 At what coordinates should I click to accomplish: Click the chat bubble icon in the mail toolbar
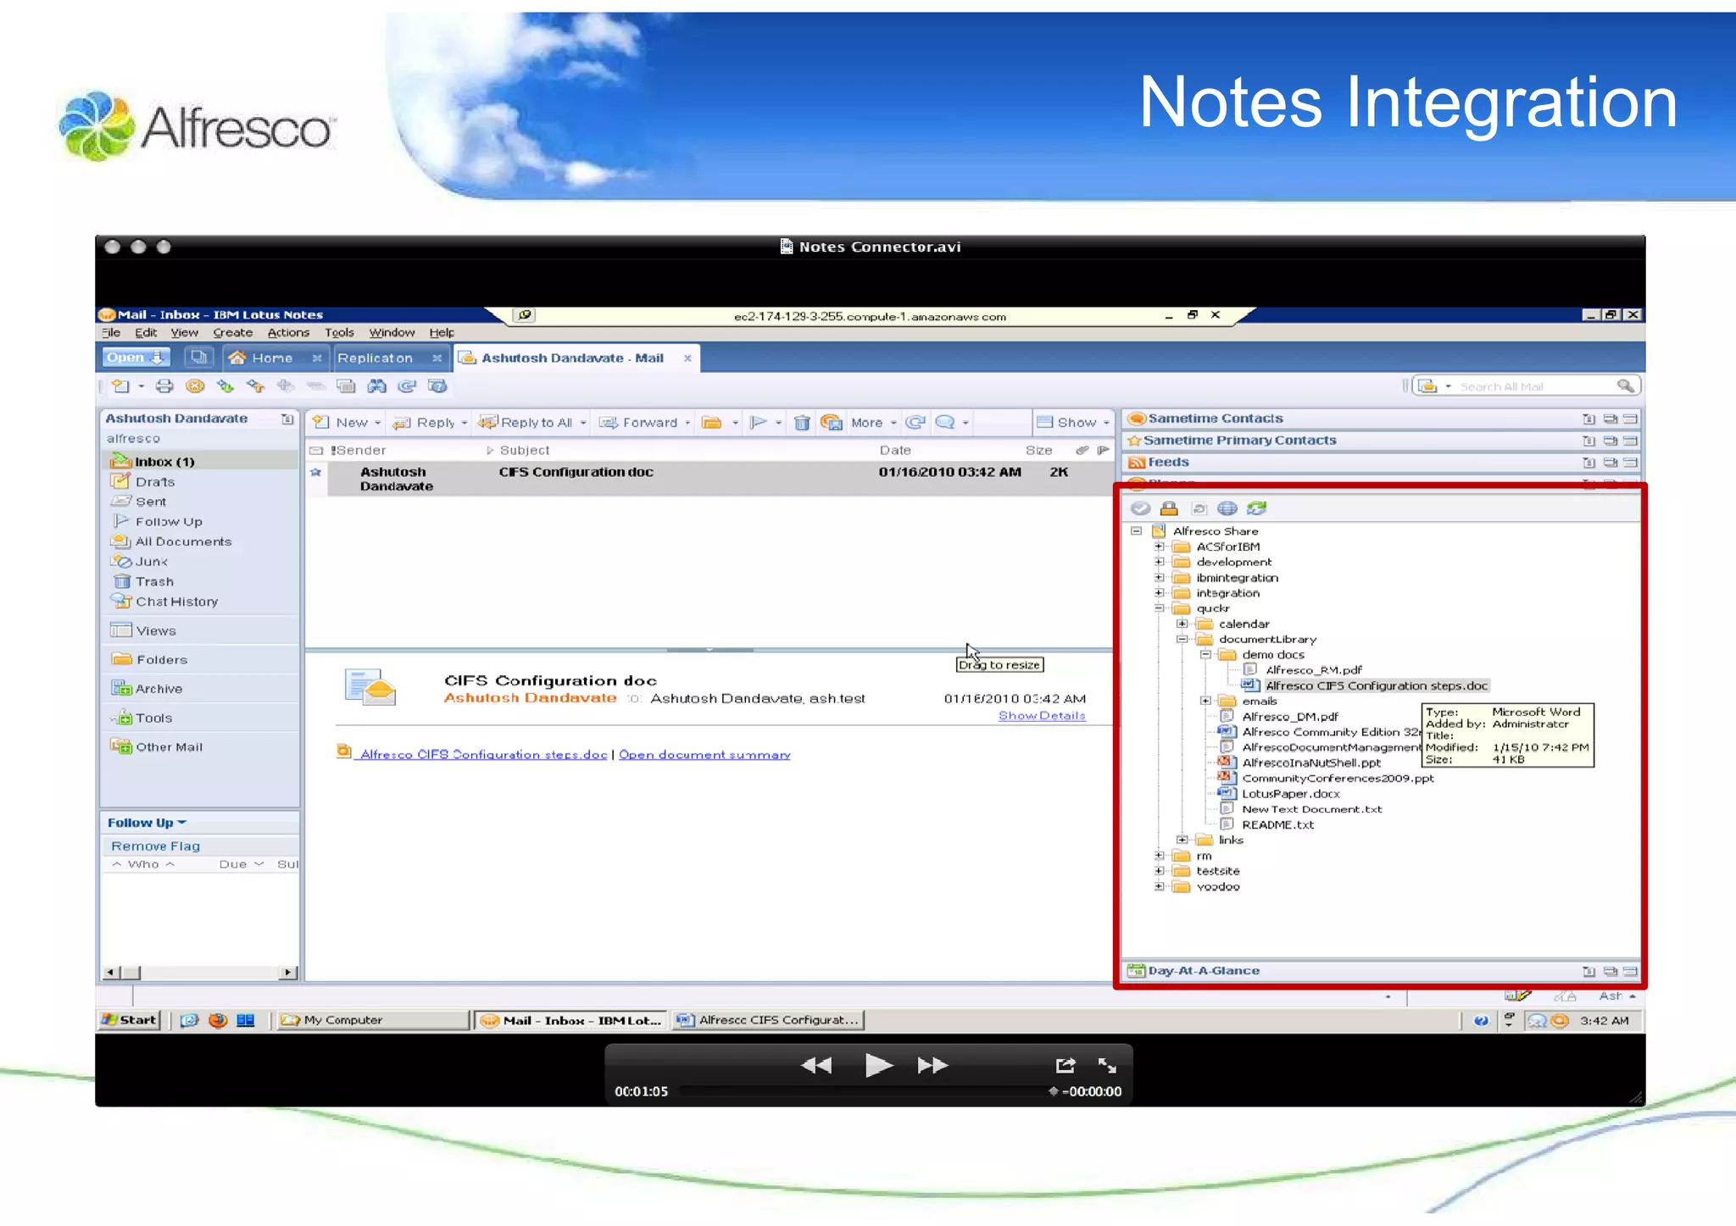click(x=945, y=422)
